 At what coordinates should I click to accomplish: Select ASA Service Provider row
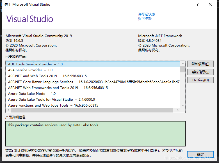tap(93, 70)
